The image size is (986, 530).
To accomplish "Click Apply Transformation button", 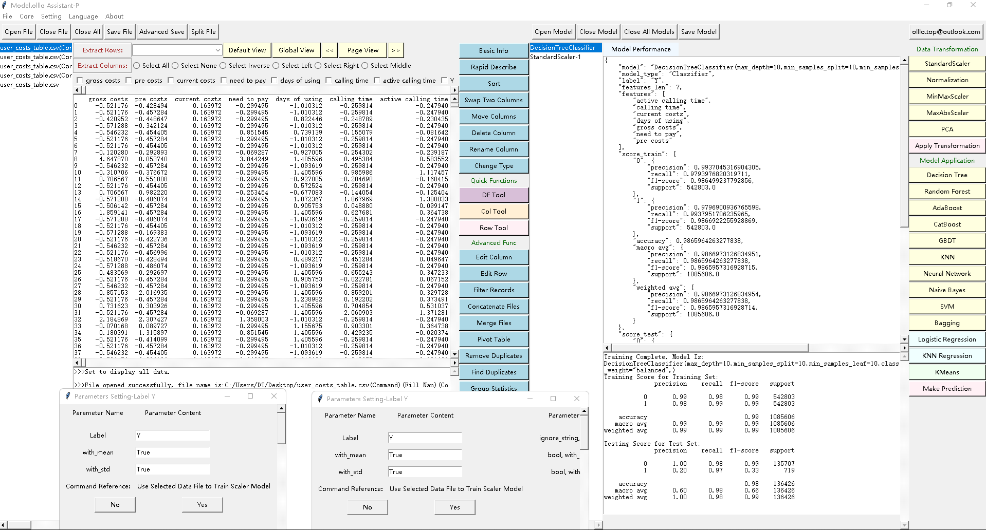I will click(x=947, y=145).
